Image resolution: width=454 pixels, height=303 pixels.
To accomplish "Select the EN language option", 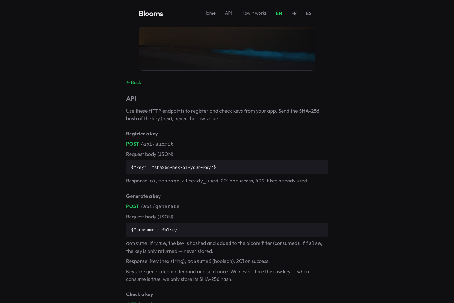I will click(x=279, y=13).
